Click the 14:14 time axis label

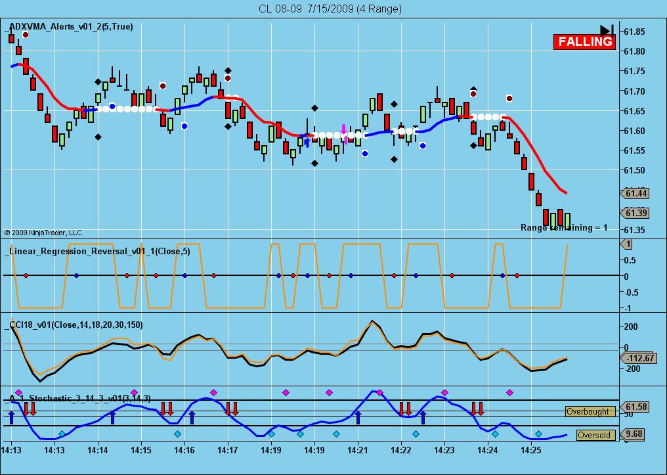(x=98, y=450)
